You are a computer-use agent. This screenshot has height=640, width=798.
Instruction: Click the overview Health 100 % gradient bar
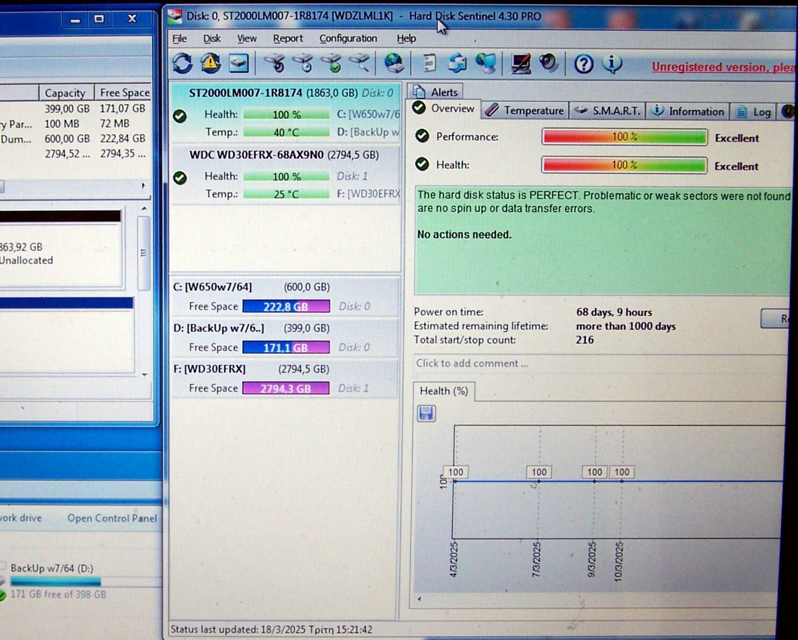click(624, 165)
